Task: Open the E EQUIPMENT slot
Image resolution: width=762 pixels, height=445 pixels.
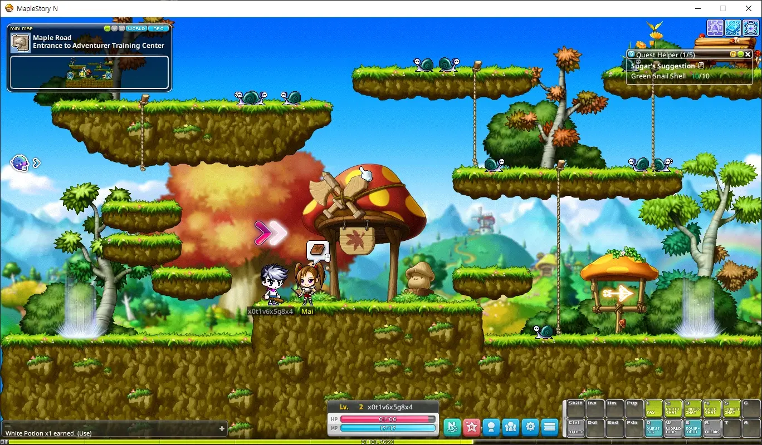Action: pos(693,428)
